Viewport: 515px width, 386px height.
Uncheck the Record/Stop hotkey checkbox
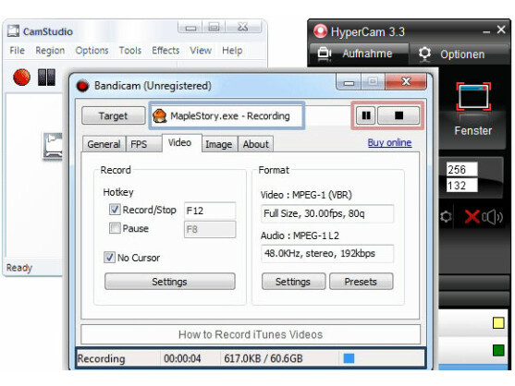tap(115, 210)
